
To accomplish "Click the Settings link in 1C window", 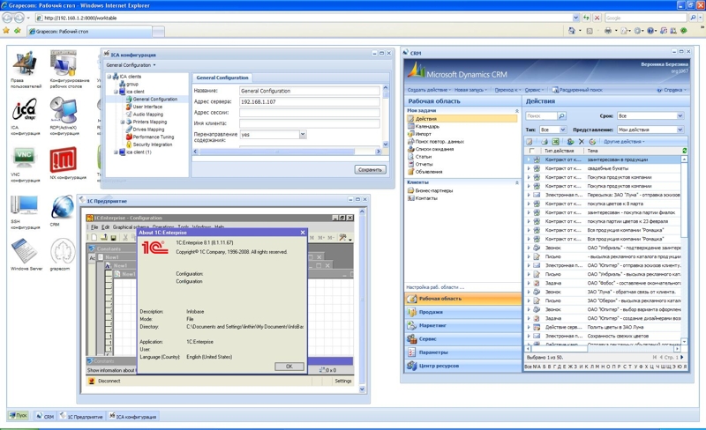I will coord(343,381).
